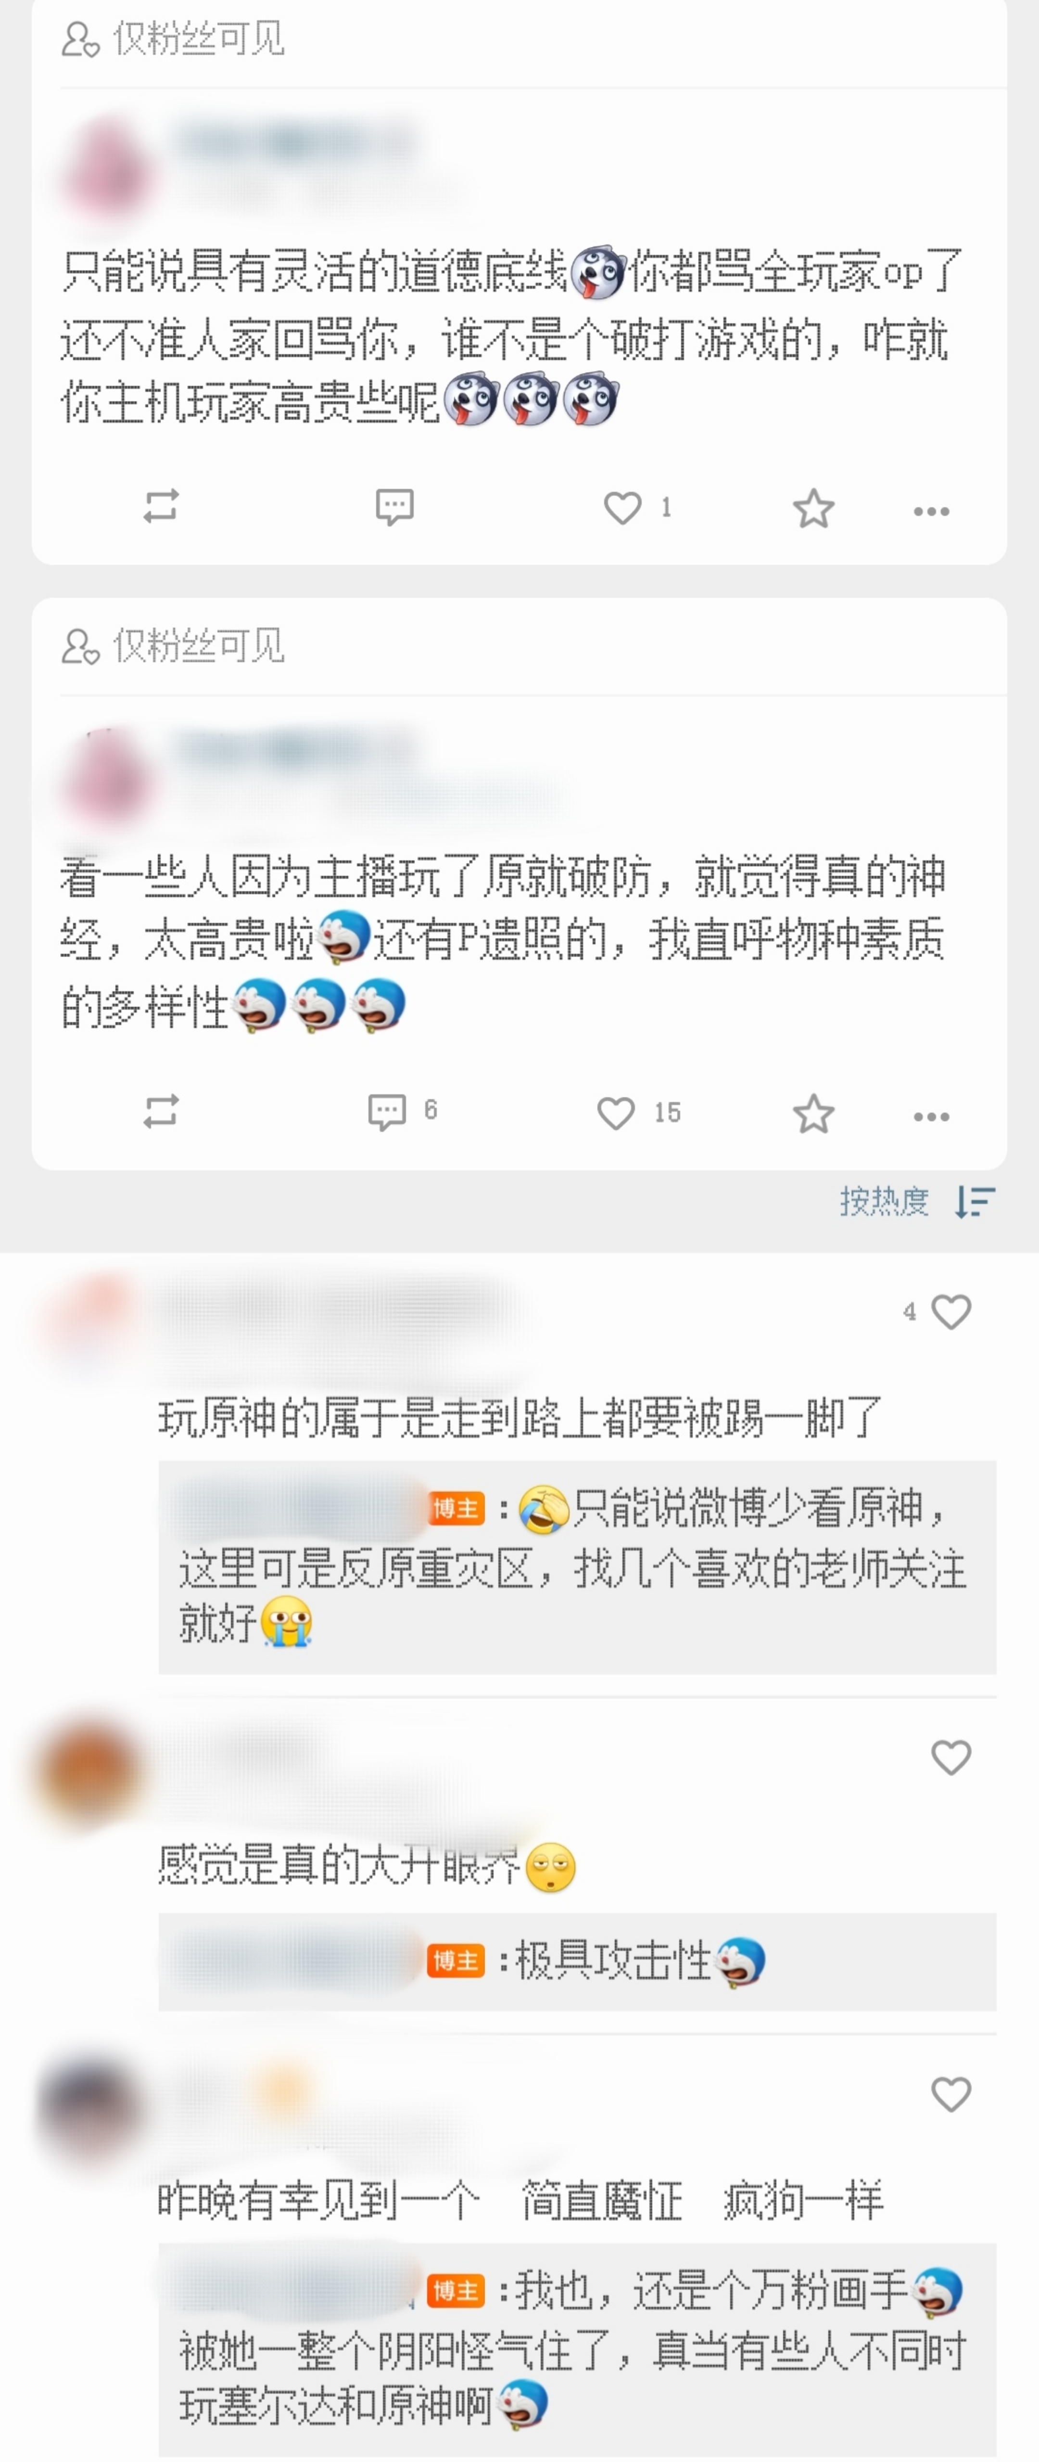Repost the second post about 主播玩了原
The height and width of the screenshot is (2462, 1039).
coord(161,1112)
